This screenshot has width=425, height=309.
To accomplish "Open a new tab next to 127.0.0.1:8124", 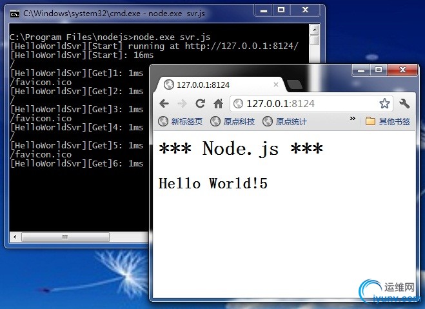I will tap(295, 85).
